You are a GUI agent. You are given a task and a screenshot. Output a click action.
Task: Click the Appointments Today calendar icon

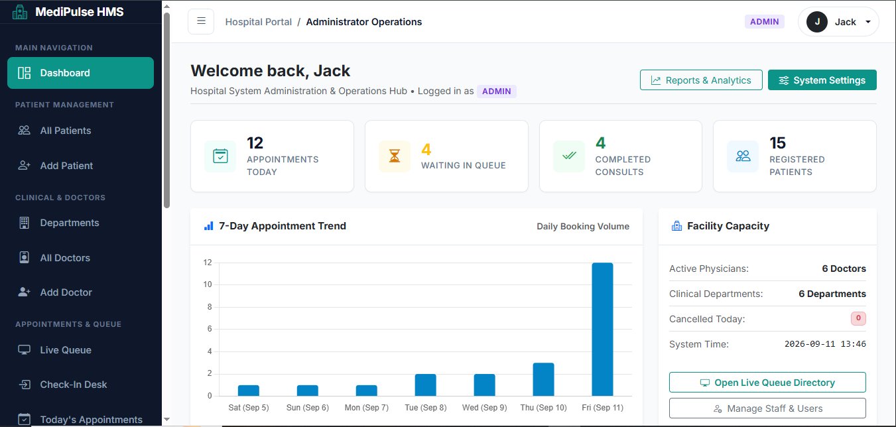click(220, 156)
